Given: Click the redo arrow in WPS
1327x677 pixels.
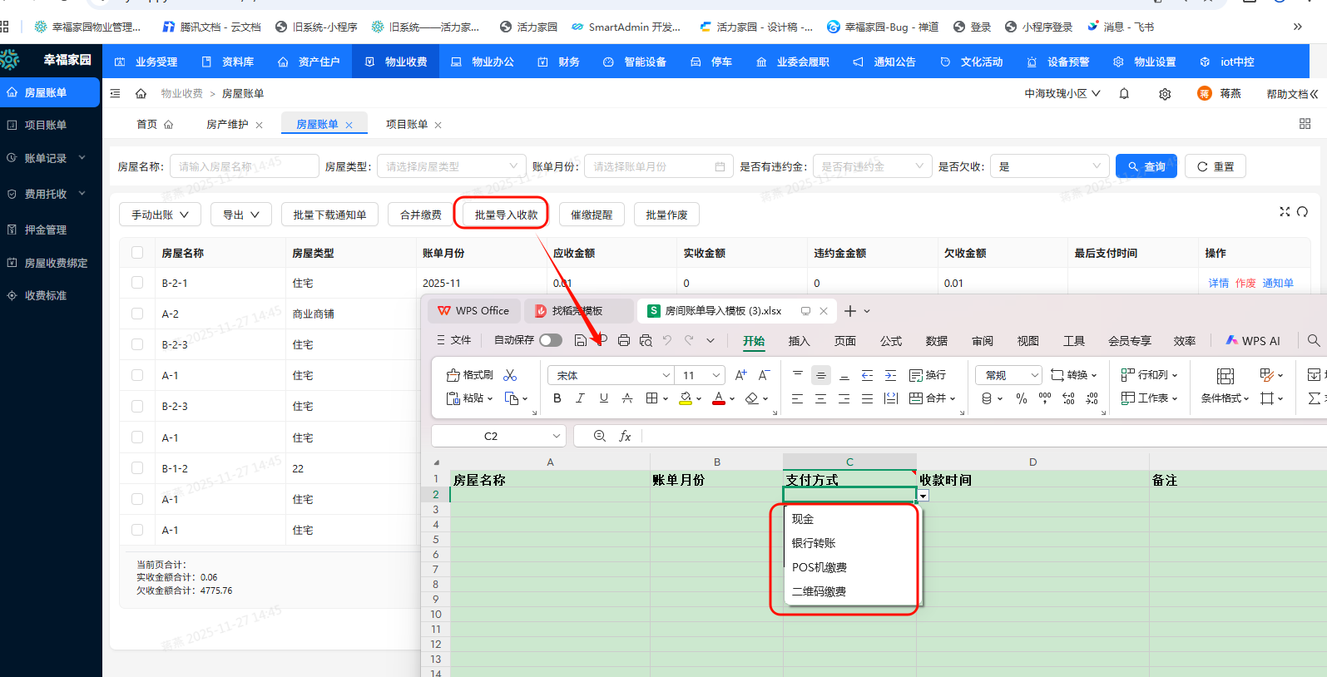Looking at the screenshot, I should coord(689,340).
